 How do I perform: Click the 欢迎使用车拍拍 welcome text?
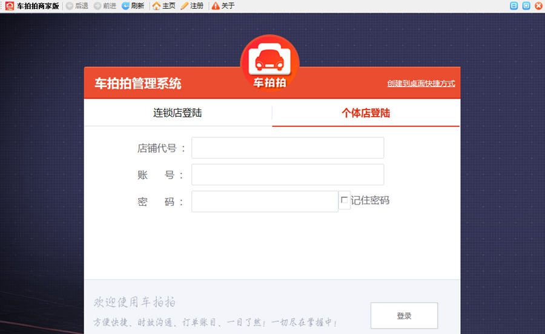[x=134, y=302]
